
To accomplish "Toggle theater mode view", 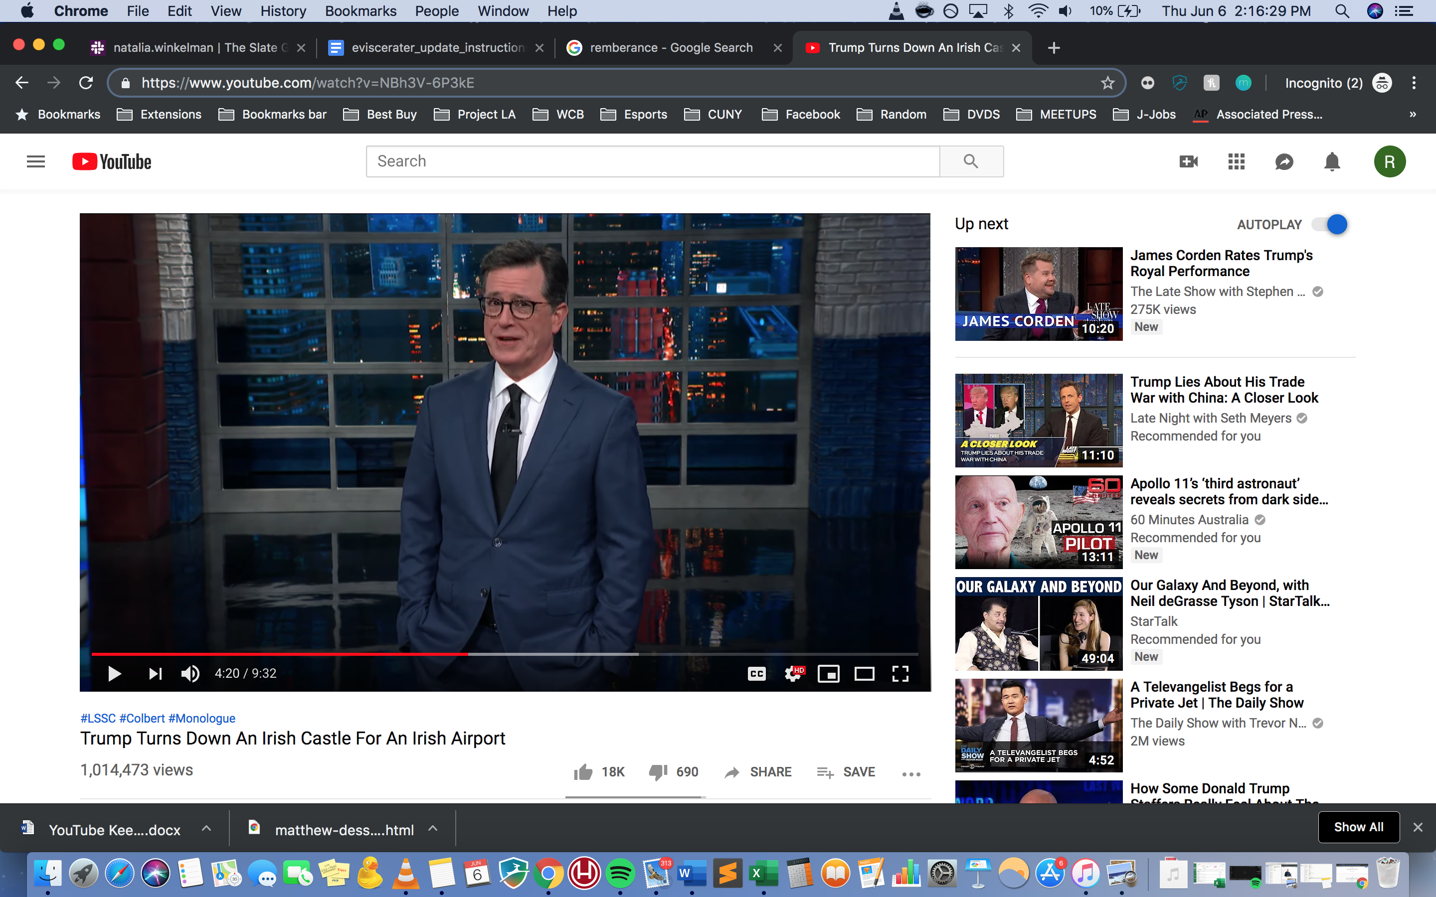I will [864, 673].
